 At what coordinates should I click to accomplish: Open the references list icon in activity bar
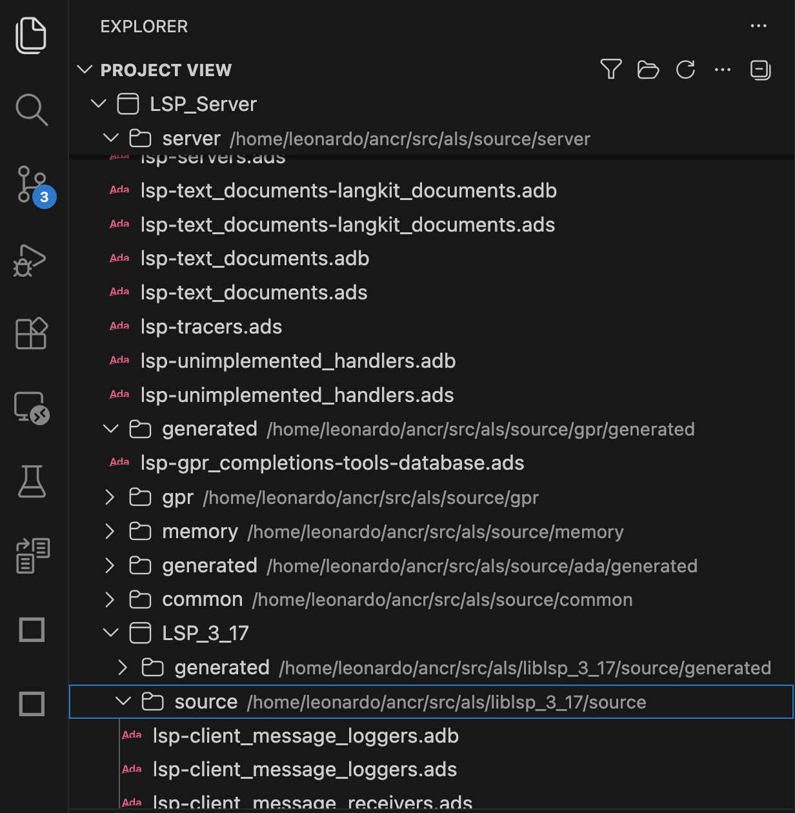[x=32, y=556]
